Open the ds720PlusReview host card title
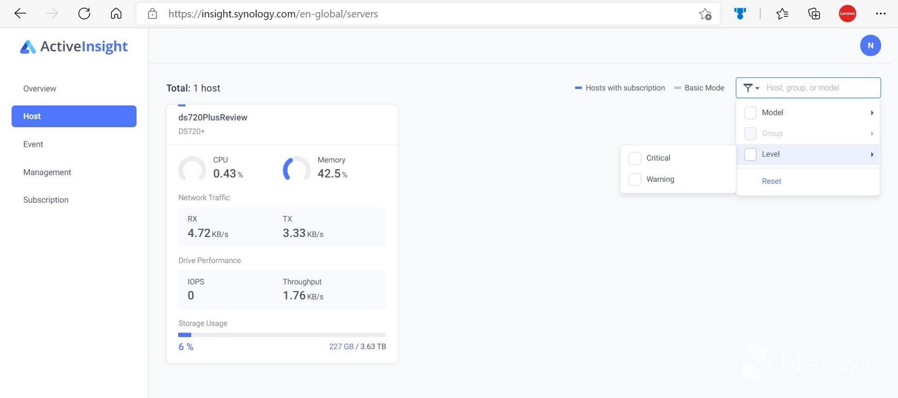Screen dimensions: 898x398 (x=213, y=118)
